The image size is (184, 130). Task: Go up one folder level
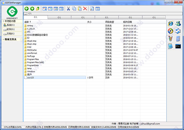pyautogui.click(x=38, y=9)
